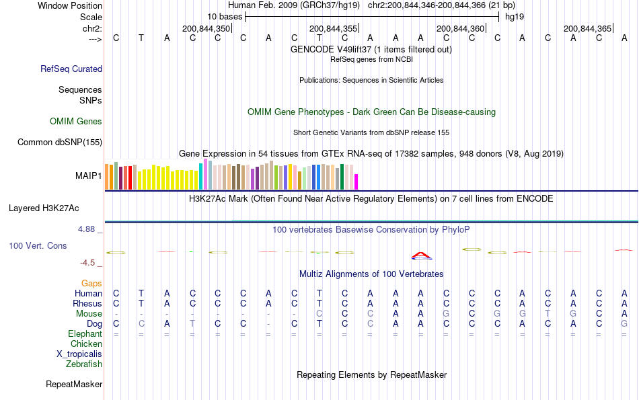Screen dimensions: 639x400
Task: Click the OMIM Gene Phenotypes track title
Action: (x=371, y=112)
